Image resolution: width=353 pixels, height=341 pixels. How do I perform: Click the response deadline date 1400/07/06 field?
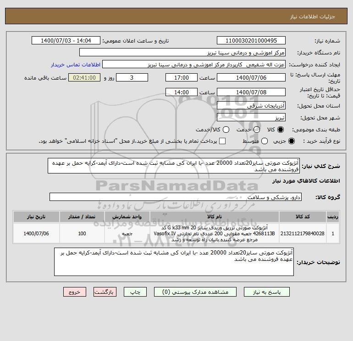click(x=251, y=77)
